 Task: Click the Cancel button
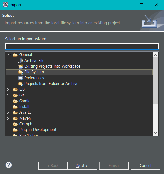click(x=145, y=166)
